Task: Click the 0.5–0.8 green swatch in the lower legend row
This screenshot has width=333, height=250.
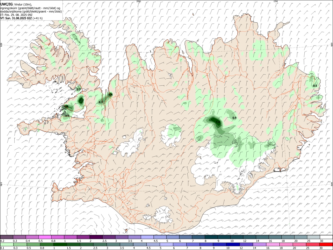Action: pyautogui.click(x=34, y=245)
